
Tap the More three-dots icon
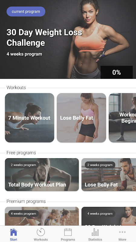(122, 232)
